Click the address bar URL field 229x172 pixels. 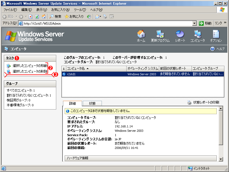[108, 23]
